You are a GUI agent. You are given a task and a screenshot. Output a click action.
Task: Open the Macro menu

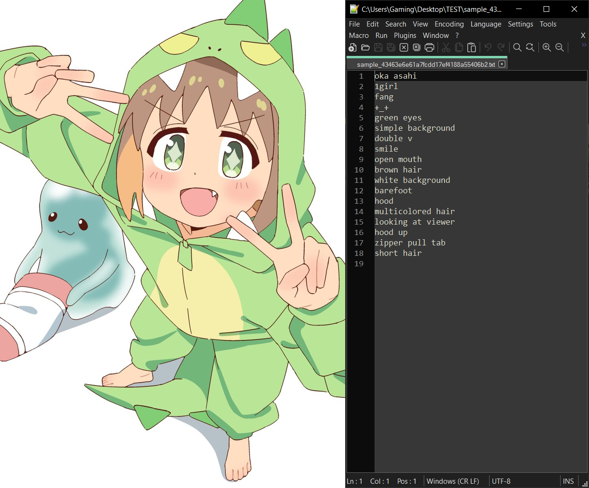click(x=359, y=36)
